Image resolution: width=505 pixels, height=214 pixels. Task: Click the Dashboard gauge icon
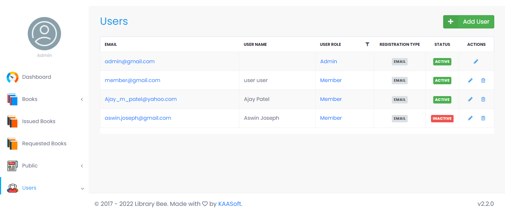[x=13, y=77]
